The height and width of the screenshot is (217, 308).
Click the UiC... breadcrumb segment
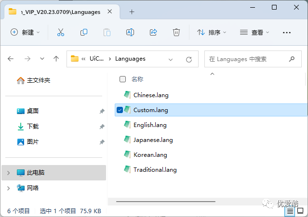click(96, 59)
